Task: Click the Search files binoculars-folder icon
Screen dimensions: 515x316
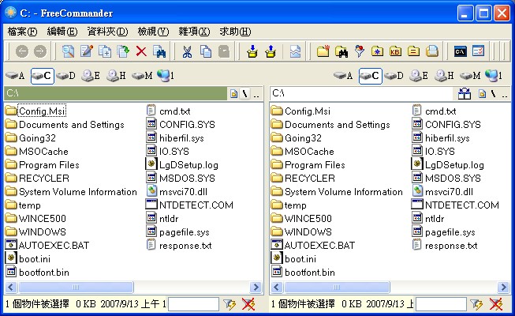Action: click(x=341, y=51)
